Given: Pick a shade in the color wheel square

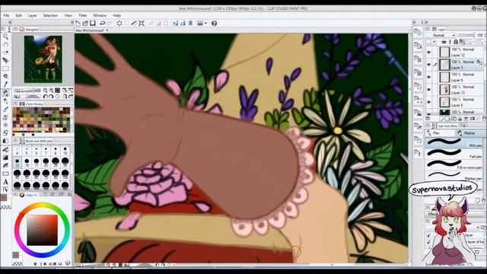Looking at the screenshot, I should click(x=42, y=230).
